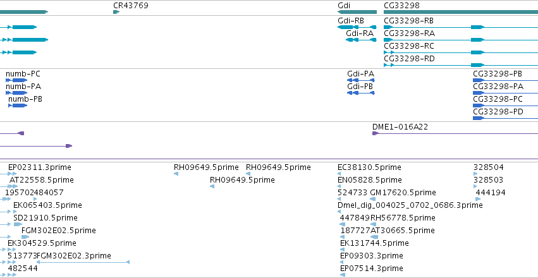
Task: Select the AT30665.5prime EST block
Action: point(374,237)
